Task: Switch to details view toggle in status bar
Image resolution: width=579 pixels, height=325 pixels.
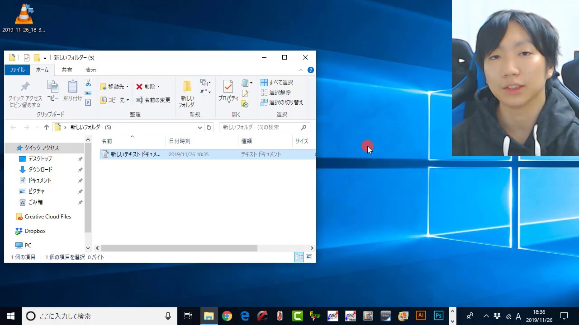Action: (x=299, y=257)
